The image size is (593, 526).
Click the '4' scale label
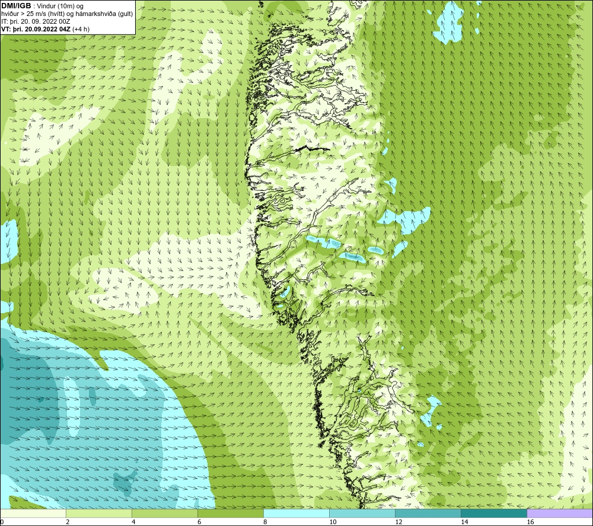click(x=133, y=522)
